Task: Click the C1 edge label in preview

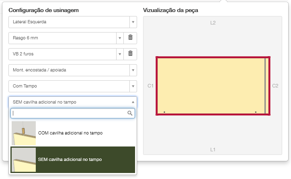Action: (150, 86)
